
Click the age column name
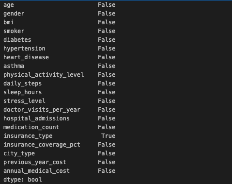tap(9, 5)
